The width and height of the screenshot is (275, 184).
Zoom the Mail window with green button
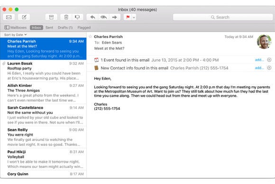(x=17, y=9)
